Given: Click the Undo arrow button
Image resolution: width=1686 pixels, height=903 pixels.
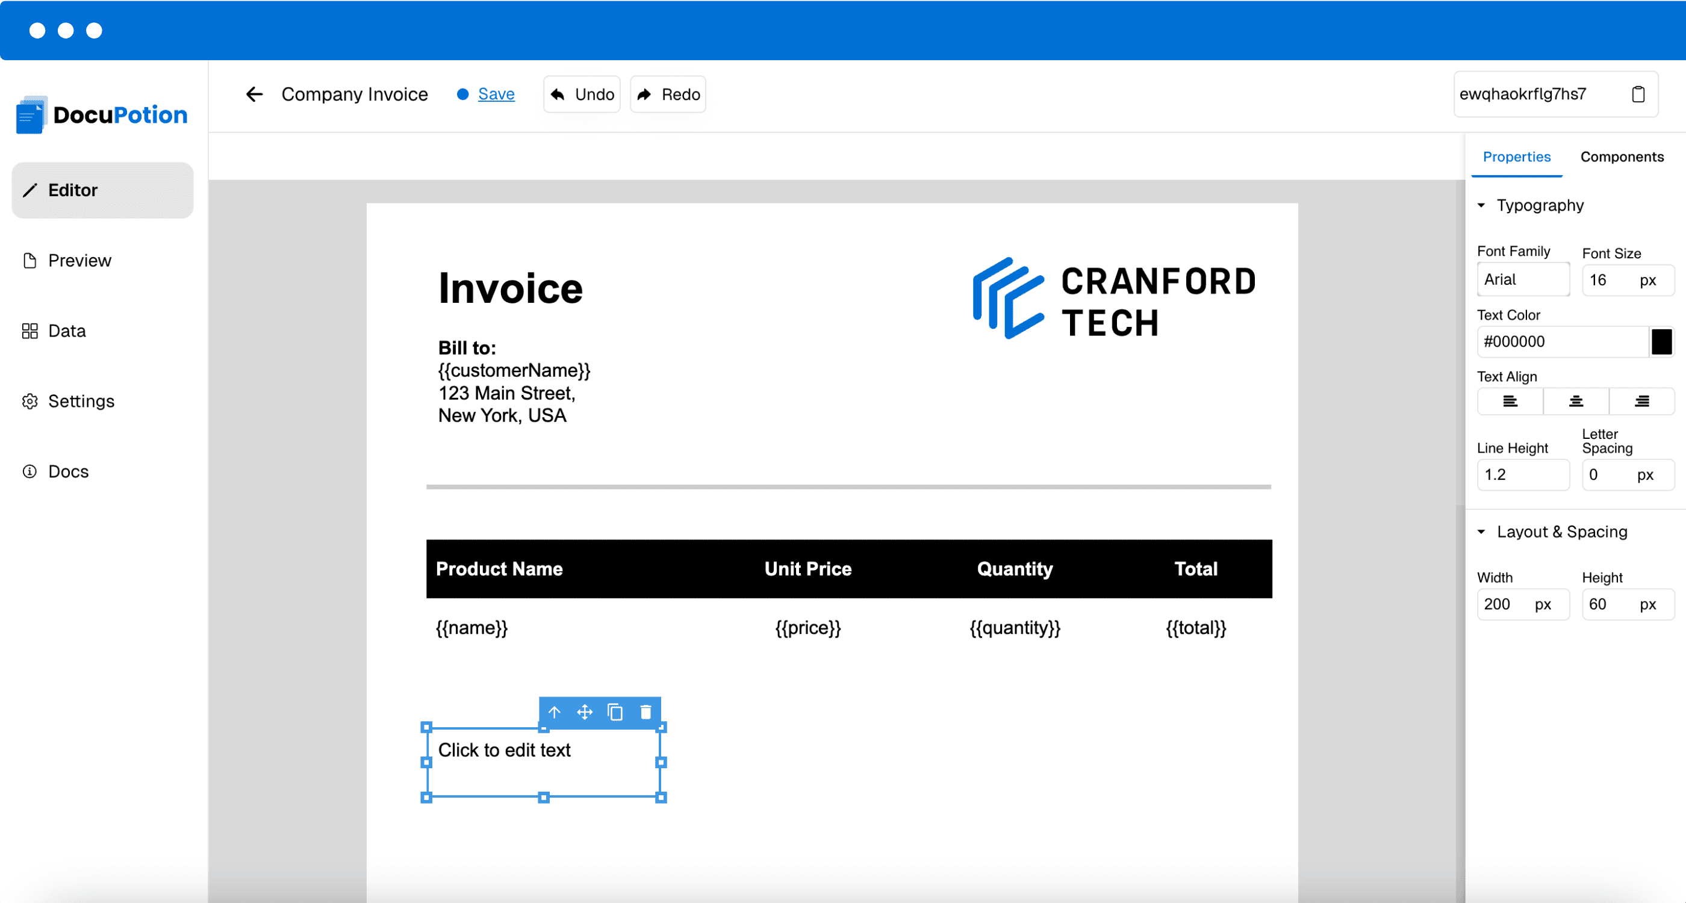Looking at the screenshot, I should pos(582,95).
